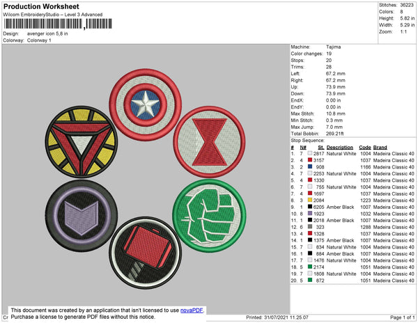This screenshot has height=323, width=418.
Task: Click the 'Brand' column header
Action: [380, 147]
